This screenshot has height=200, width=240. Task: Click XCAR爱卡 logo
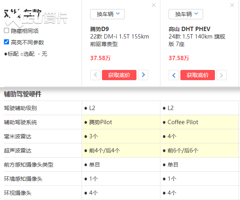click(36, 18)
